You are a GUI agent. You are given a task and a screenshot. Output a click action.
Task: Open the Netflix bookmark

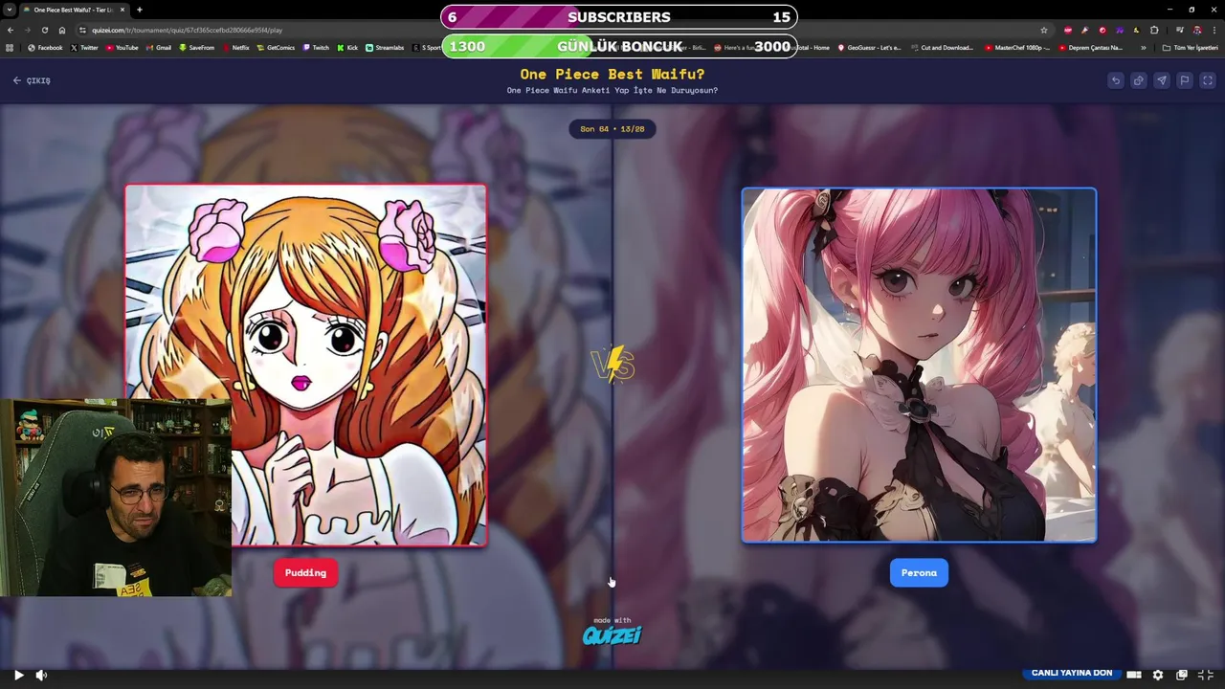coord(235,47)
